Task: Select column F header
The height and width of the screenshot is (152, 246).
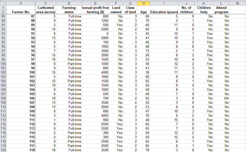Action: click(116, 3)
